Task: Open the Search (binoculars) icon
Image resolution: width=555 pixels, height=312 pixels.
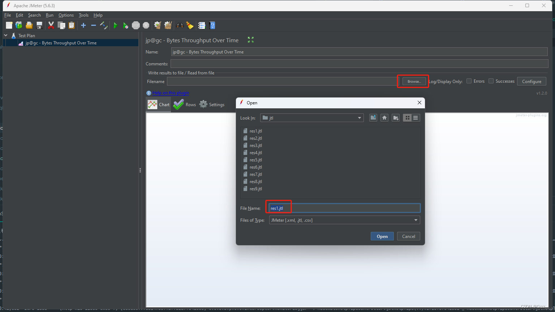Action: (x=180, y=25)
